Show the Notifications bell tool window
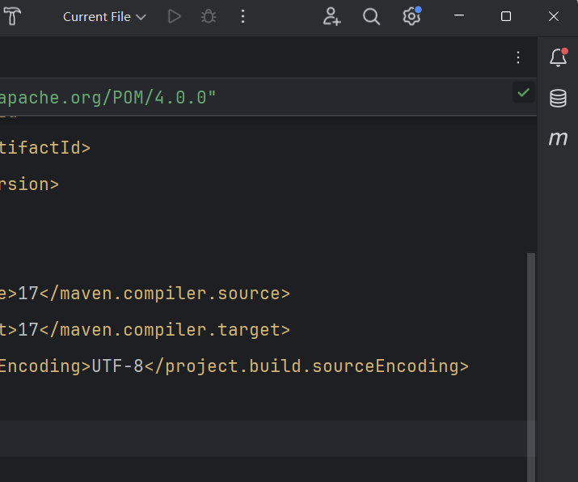 (558, 57)
